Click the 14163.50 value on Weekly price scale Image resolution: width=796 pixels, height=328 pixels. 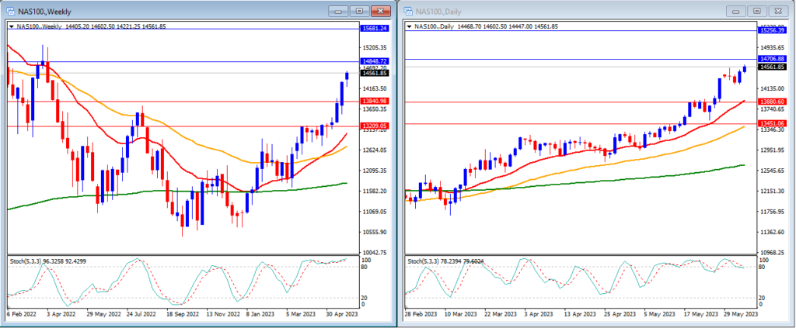click(x=375, y=88)
